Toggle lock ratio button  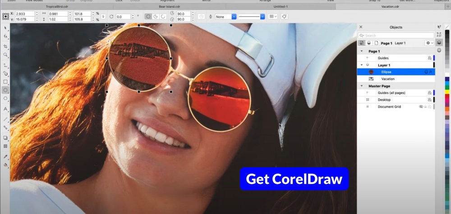[104, 16]
